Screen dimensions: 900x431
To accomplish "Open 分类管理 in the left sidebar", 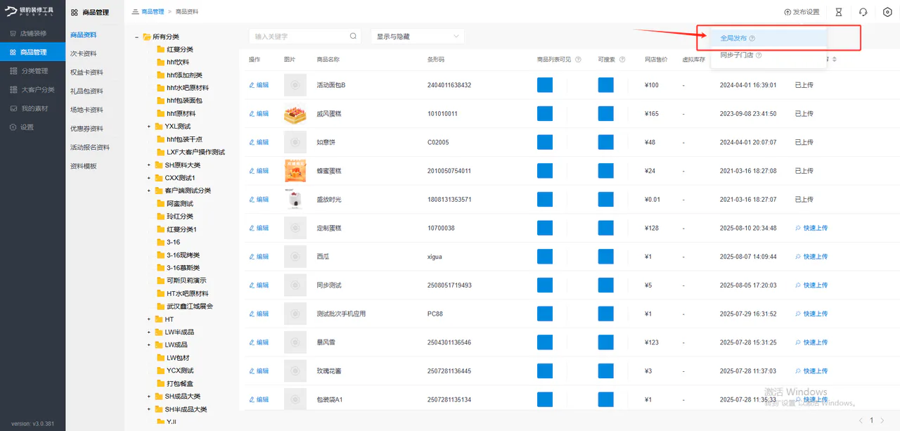I will [x=32, y=71].
